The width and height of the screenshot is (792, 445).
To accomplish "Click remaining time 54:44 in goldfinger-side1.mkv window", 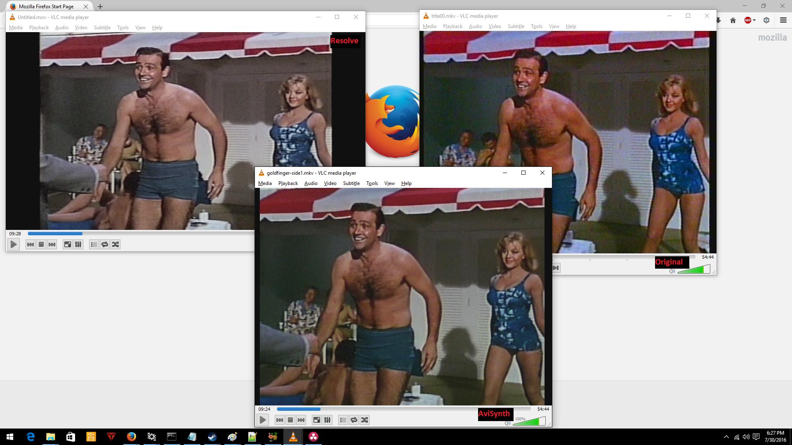I will coord(543,409).
